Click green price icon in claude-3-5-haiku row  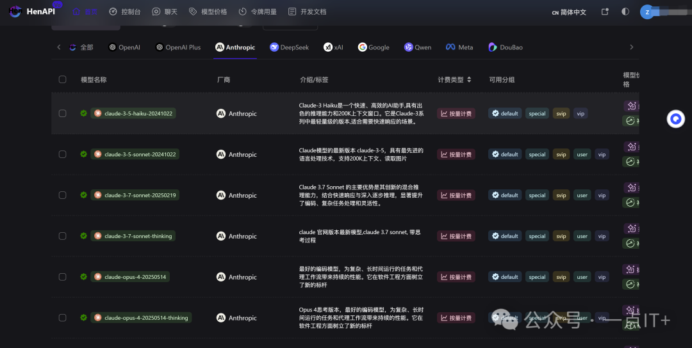coord(630,121)
